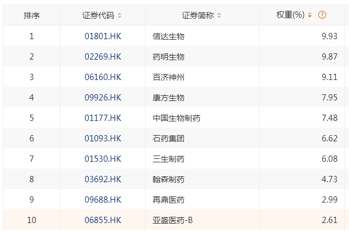Sort by 证券代码 column sort arrows

pyautogui.click(x=120, y=15)
